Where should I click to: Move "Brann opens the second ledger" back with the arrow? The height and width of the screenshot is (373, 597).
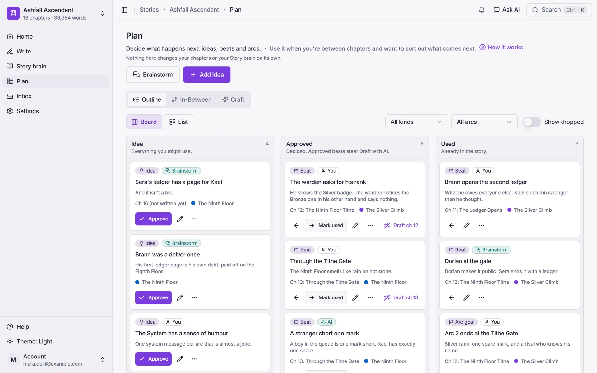451,225
